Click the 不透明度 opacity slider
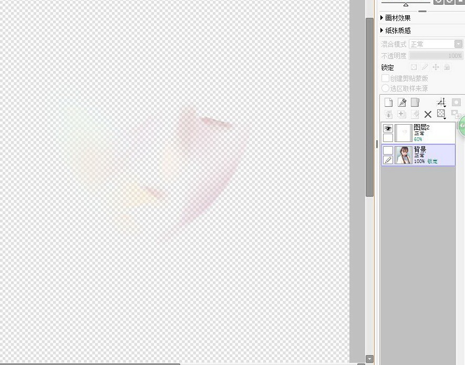Viewport: 465px width, 365px height. pos(436,56)
